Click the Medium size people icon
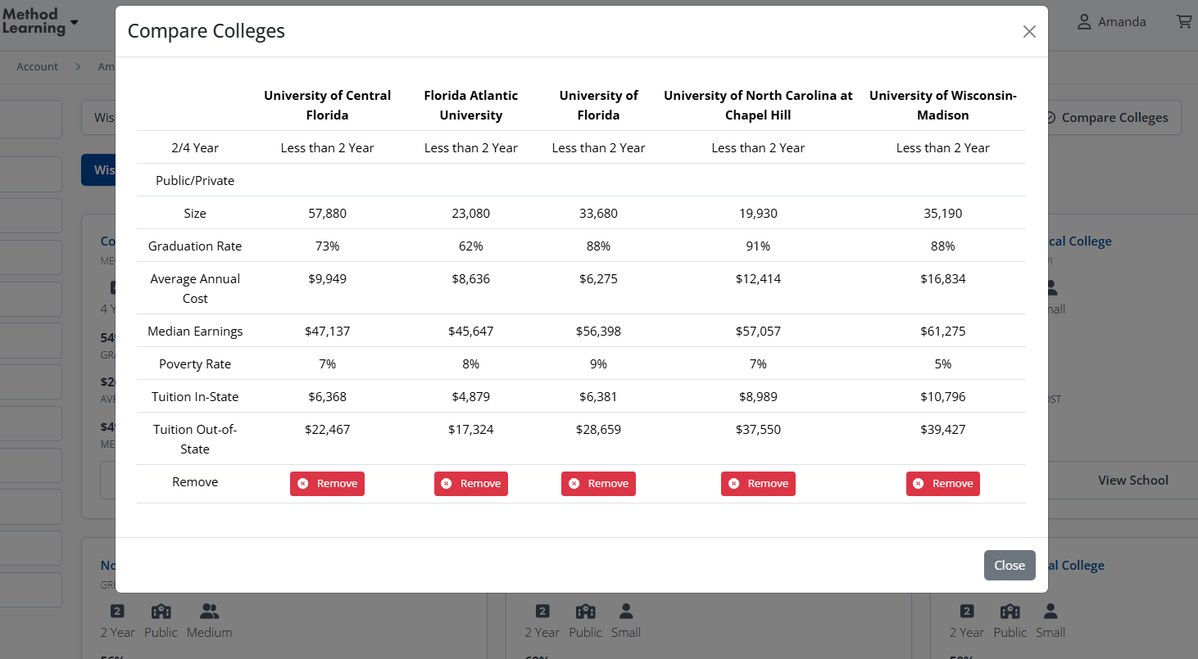Image resolution: width=1198 pixels, height=659 pixels. click(x=209, y=612)
